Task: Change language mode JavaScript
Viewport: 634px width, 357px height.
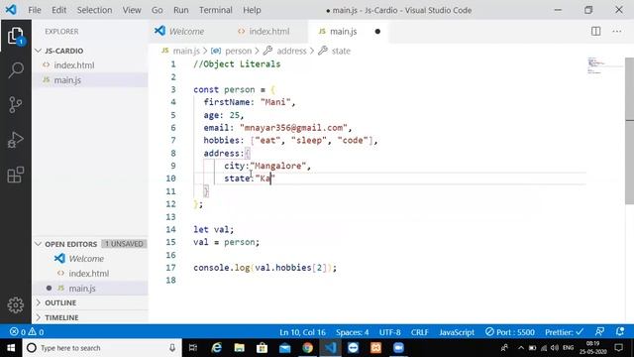Action: click(457, 332)
